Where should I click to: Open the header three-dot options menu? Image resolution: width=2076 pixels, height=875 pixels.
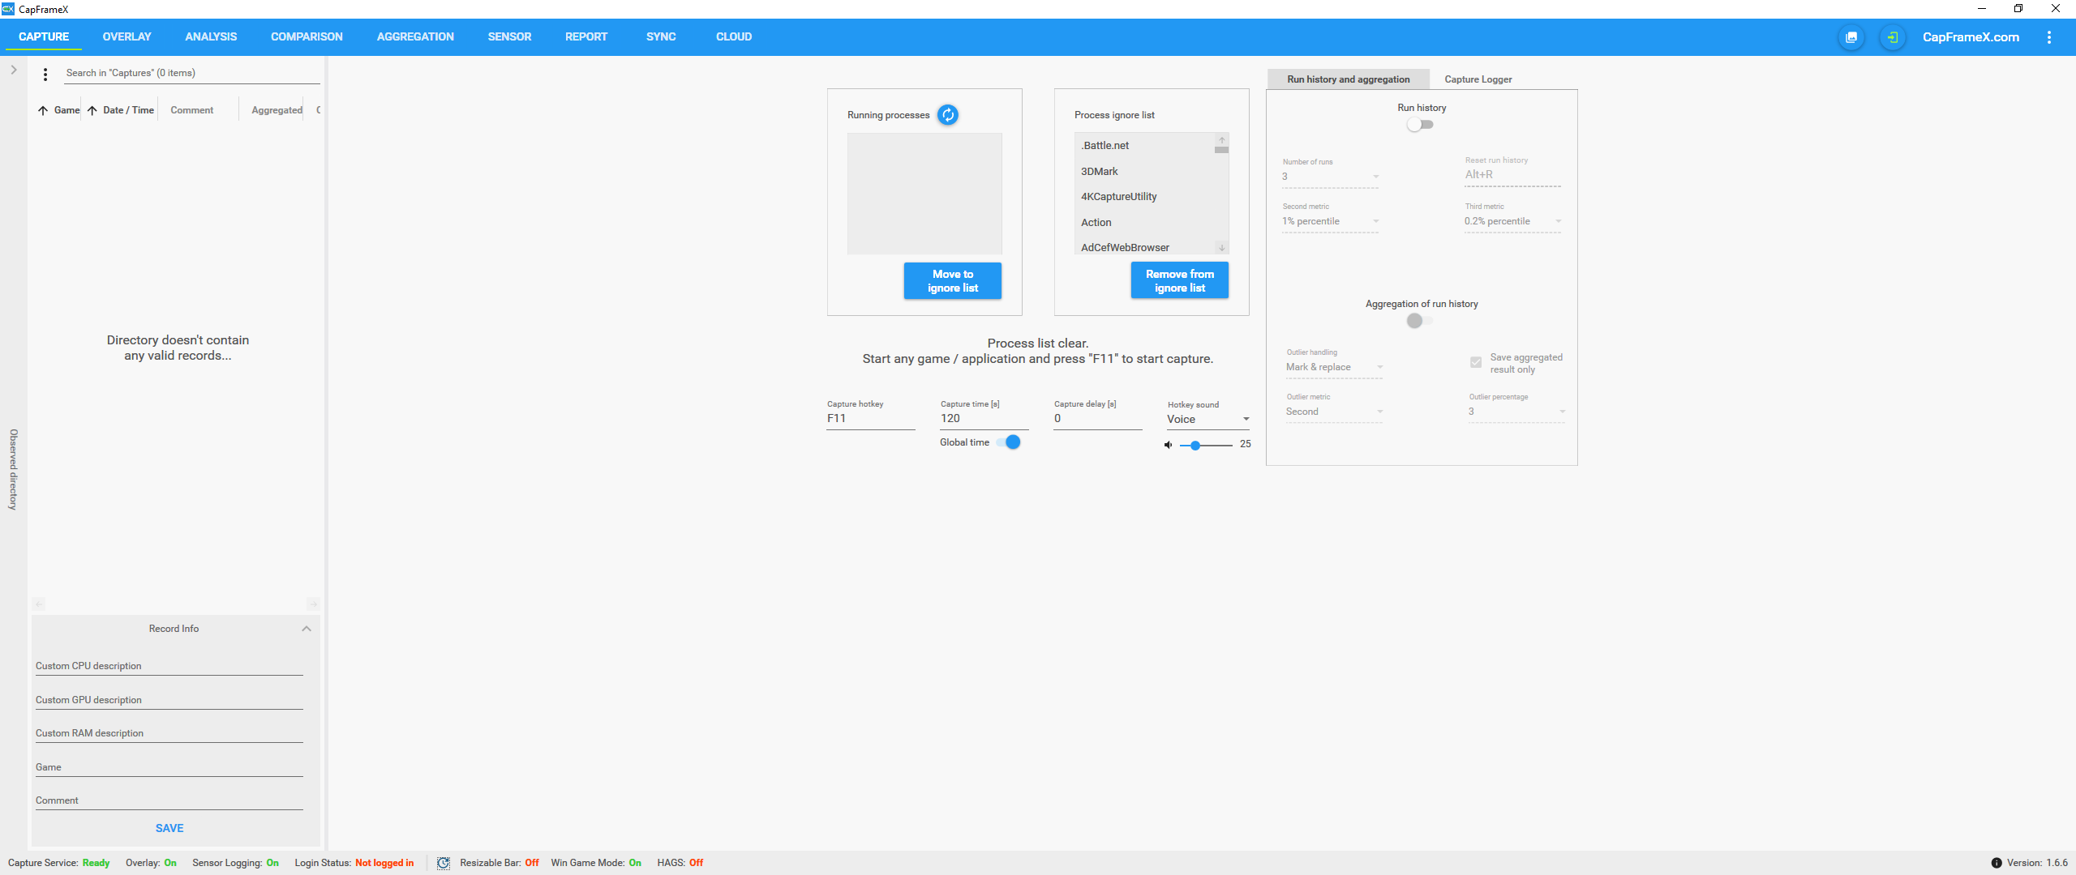click(x=2049, y=37)
